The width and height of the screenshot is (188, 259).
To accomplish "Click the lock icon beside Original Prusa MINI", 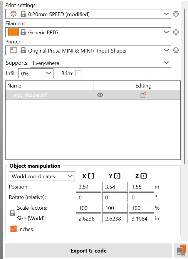I will pos(23,51).
